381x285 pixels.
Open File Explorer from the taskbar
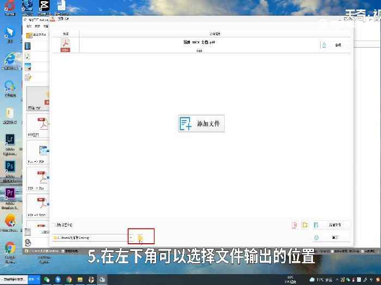80,280
